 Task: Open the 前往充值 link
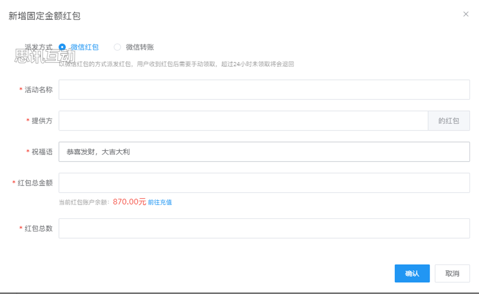click(x=160, y=202)
